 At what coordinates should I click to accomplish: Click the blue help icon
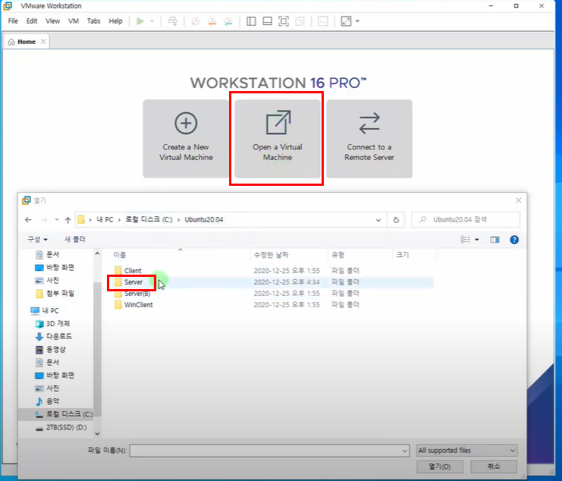pos(514,240)
